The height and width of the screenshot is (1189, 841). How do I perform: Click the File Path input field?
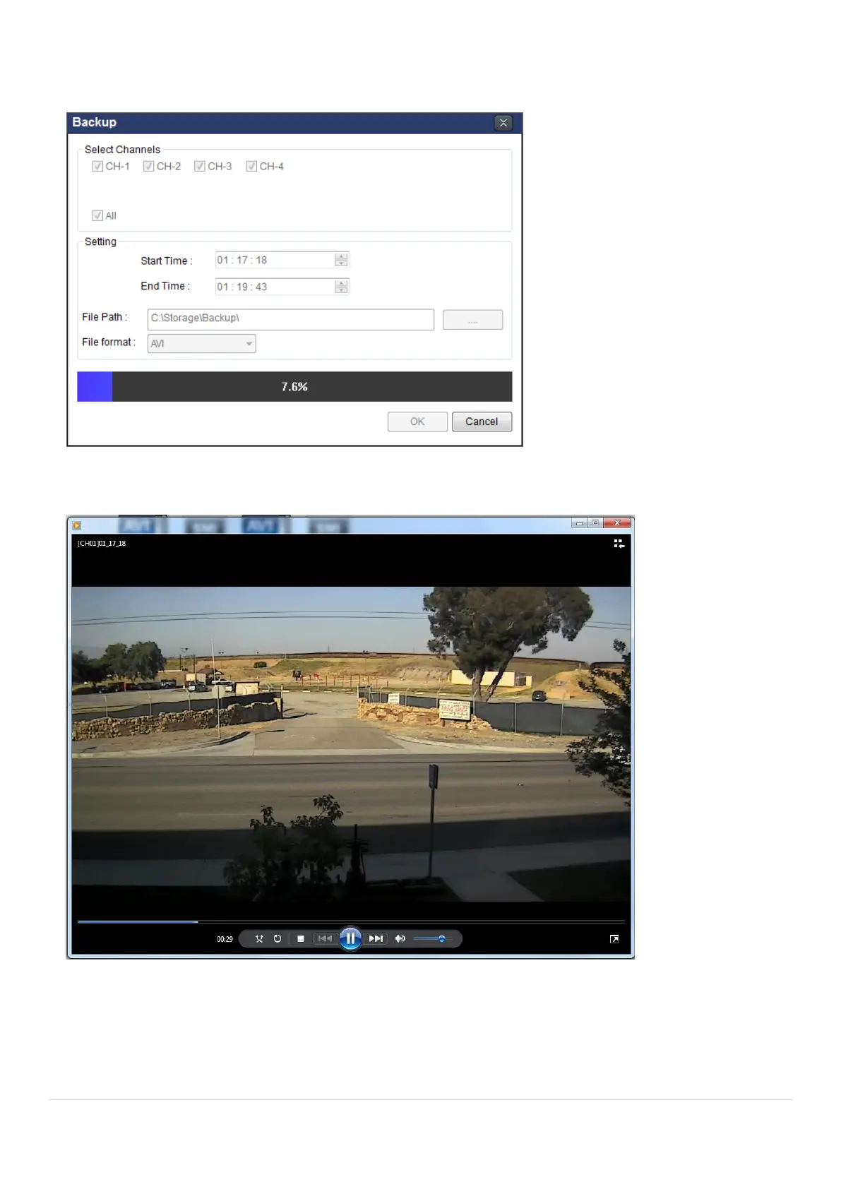(x=290, y=319)
